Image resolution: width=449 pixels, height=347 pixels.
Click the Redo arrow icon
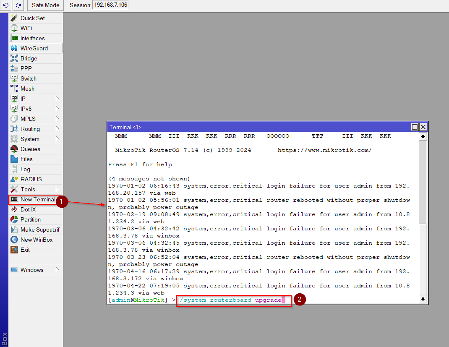pos(18,5)
